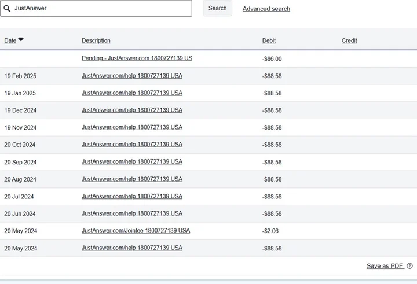The width and height of the screenshot is (417, 284).
Task: Open the 20 Jul 2024 transaction description
Action: (132, 196)
